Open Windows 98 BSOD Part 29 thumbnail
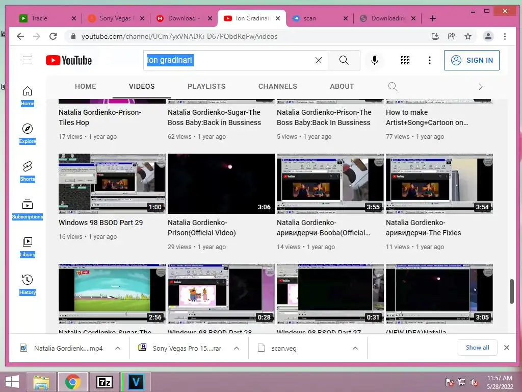The width and height of the screenshot is (522, 392). click(112, 184)
